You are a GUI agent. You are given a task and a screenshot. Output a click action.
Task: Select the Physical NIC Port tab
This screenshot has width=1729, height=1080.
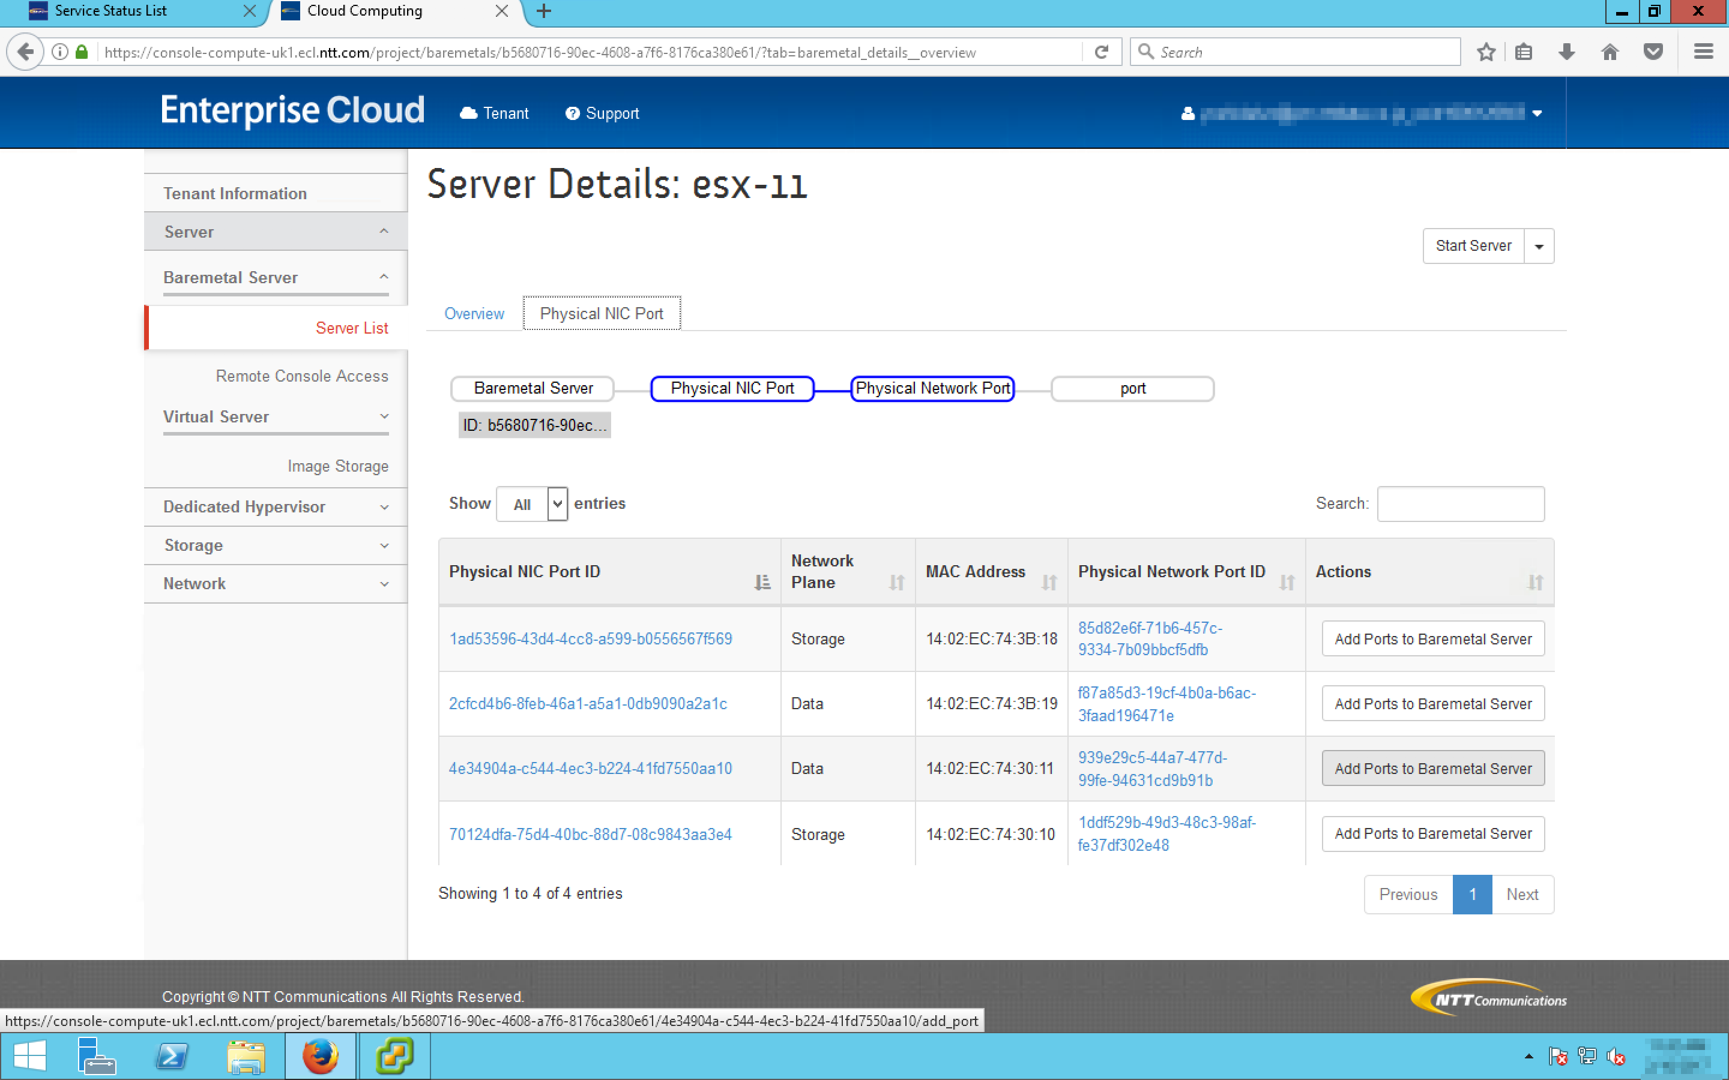[x=602, y=314]
